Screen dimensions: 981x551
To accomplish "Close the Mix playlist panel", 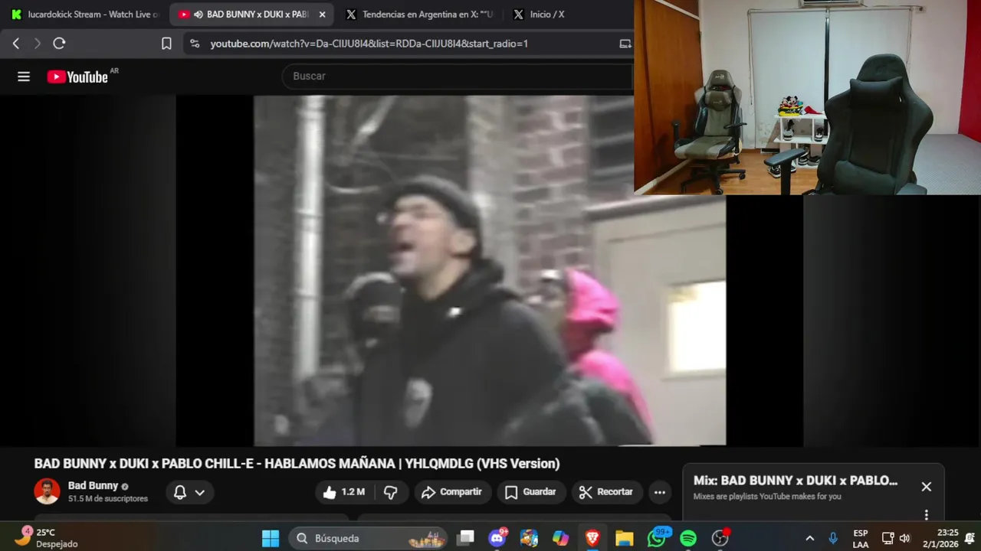I will click(926, 487).
